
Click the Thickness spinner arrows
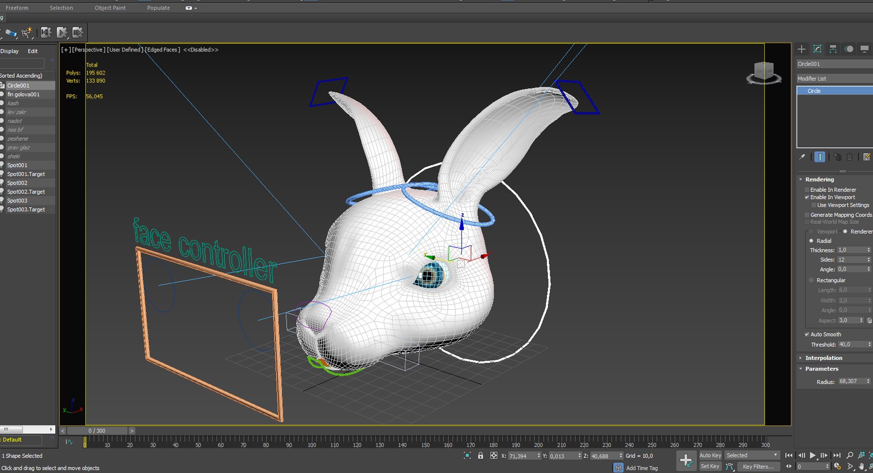[x=868, y=250]
